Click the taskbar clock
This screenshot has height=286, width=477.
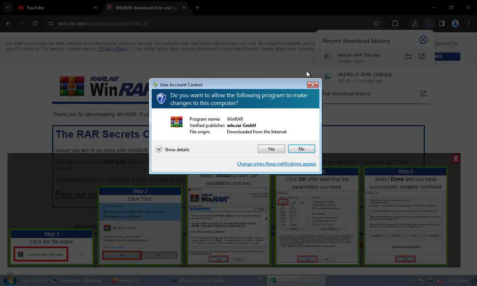458,280
